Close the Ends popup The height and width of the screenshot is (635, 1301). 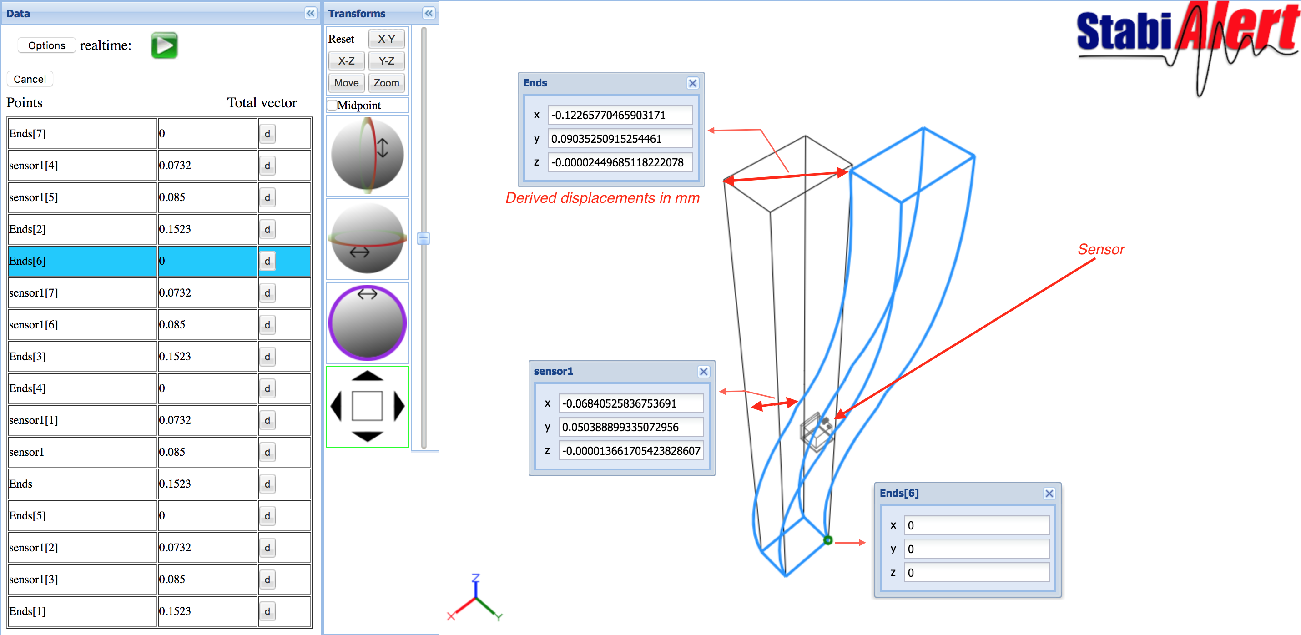tap(692, 83)
